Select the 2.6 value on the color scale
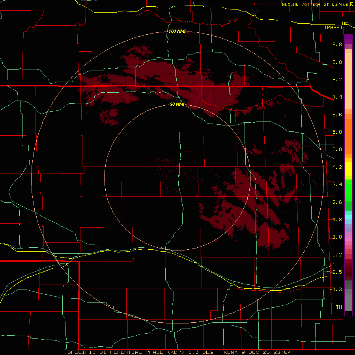 tap(337, 202)
